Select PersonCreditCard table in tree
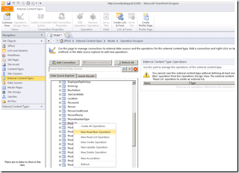 pos(78,111)
